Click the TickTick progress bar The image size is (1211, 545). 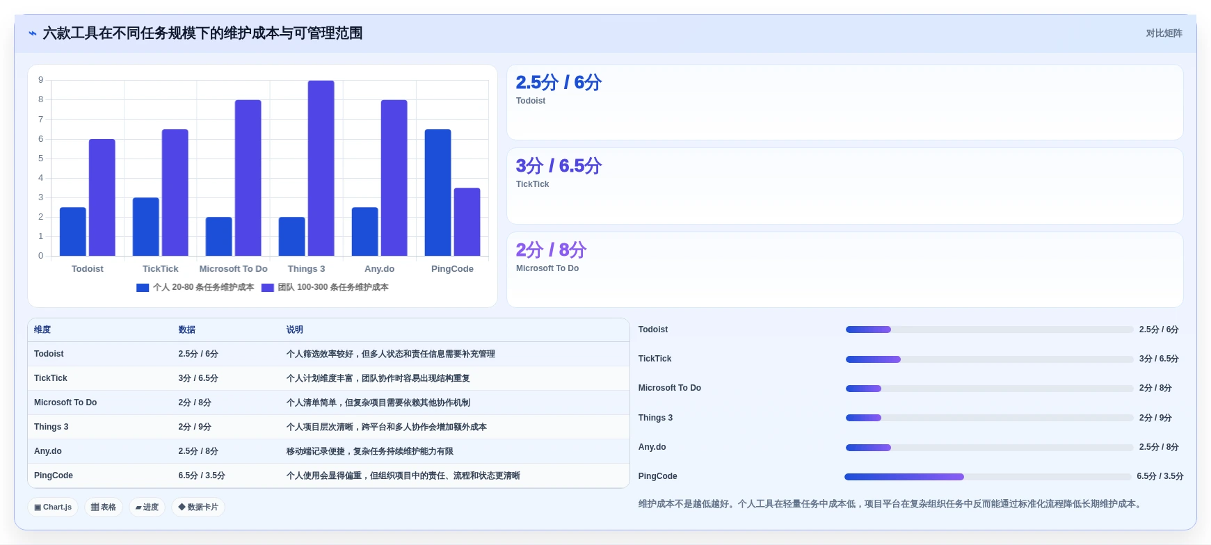coord(989,359)
